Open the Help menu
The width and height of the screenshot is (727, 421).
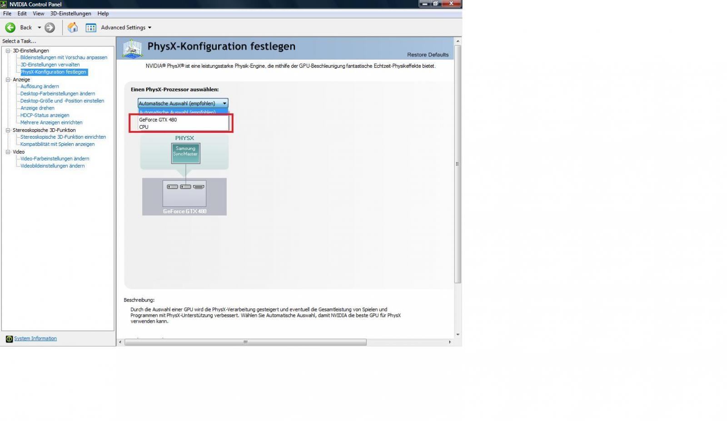[103, 14]
